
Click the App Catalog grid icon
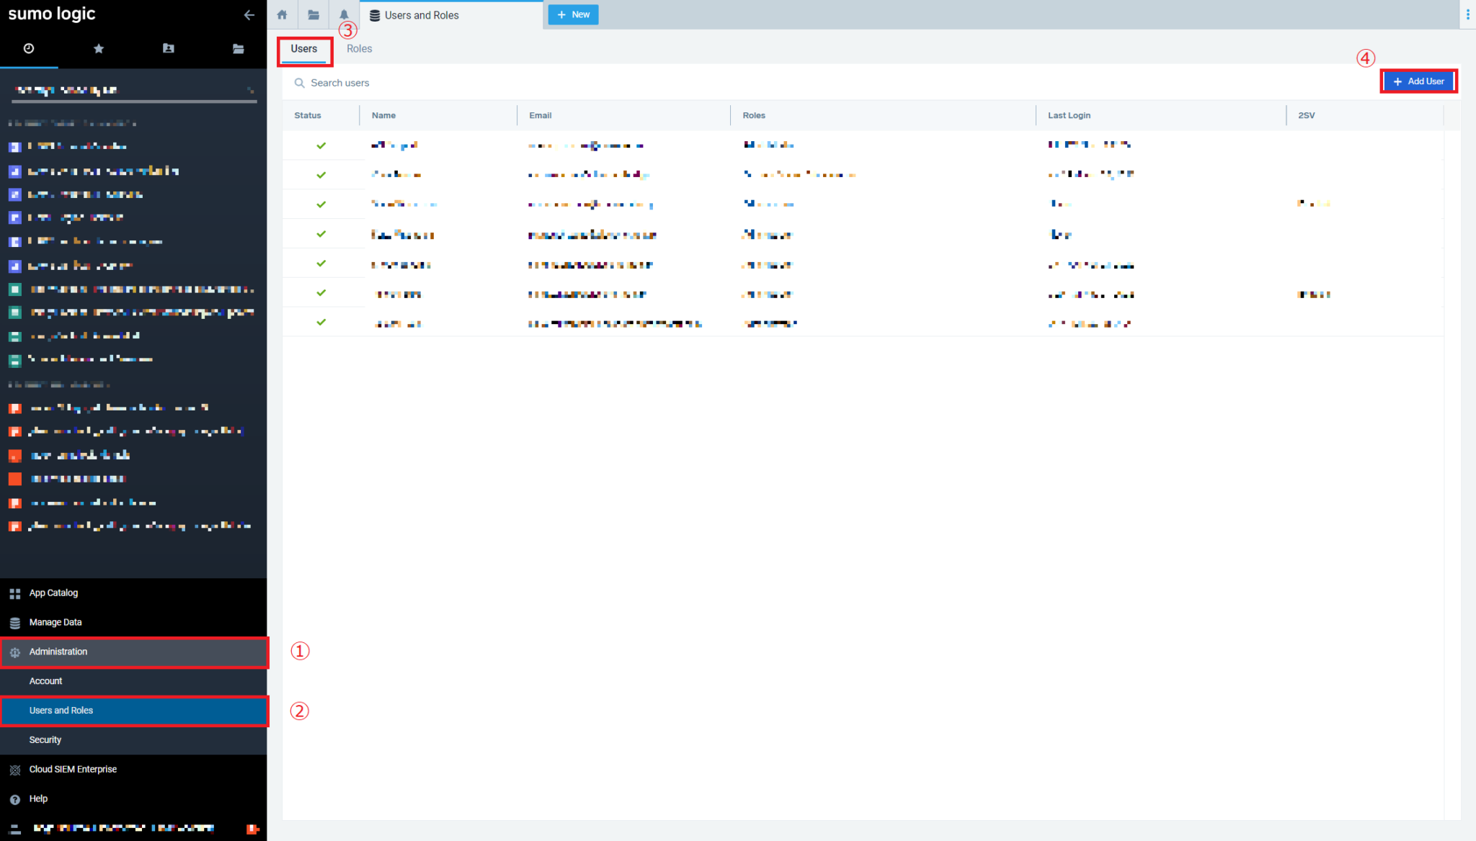click(x=14, y=593)
